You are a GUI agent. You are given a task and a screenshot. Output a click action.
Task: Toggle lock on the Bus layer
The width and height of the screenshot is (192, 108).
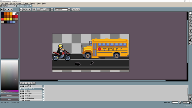[x=23, y=91]
